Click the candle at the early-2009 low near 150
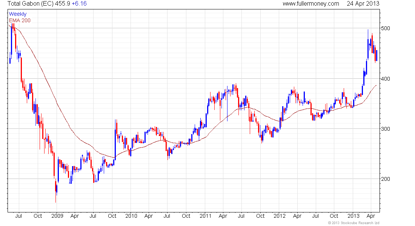 (x=55, y=190)
